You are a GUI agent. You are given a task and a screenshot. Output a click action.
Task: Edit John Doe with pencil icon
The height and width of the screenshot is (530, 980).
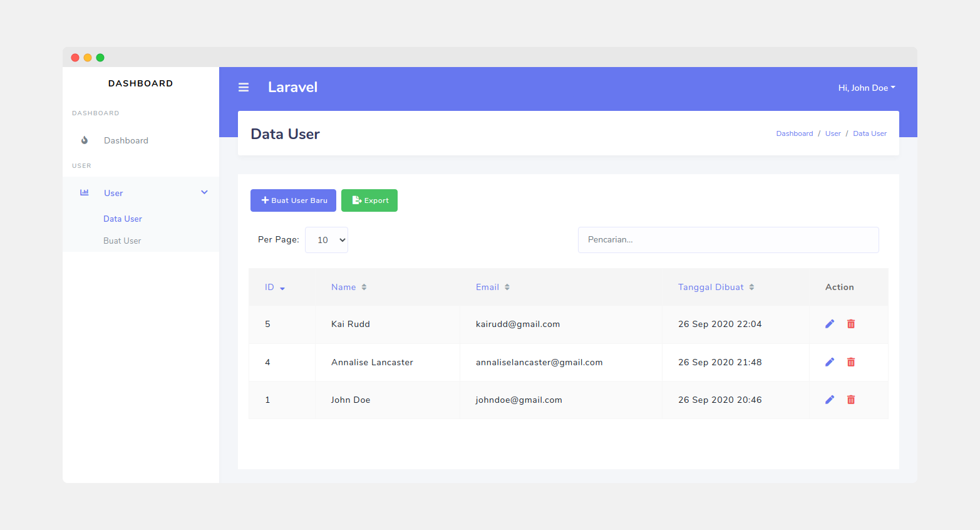tap(830, 400)
